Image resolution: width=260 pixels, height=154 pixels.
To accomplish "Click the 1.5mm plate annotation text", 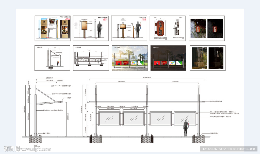I will (224, 113).
